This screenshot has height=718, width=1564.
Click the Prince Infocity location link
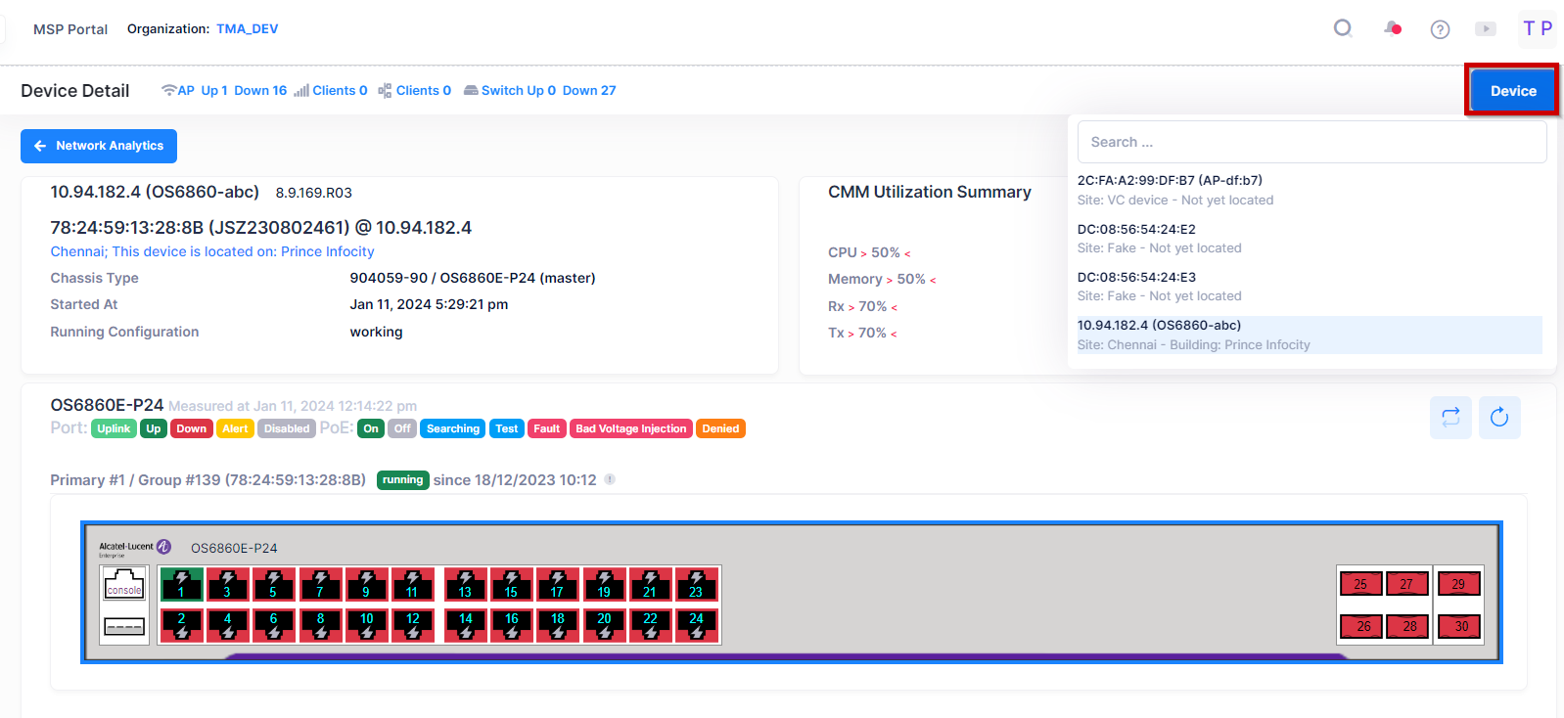click(327, 251)
